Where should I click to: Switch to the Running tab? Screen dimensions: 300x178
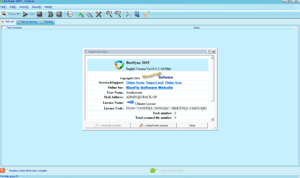pyautogui.click(x=47, y=22)
